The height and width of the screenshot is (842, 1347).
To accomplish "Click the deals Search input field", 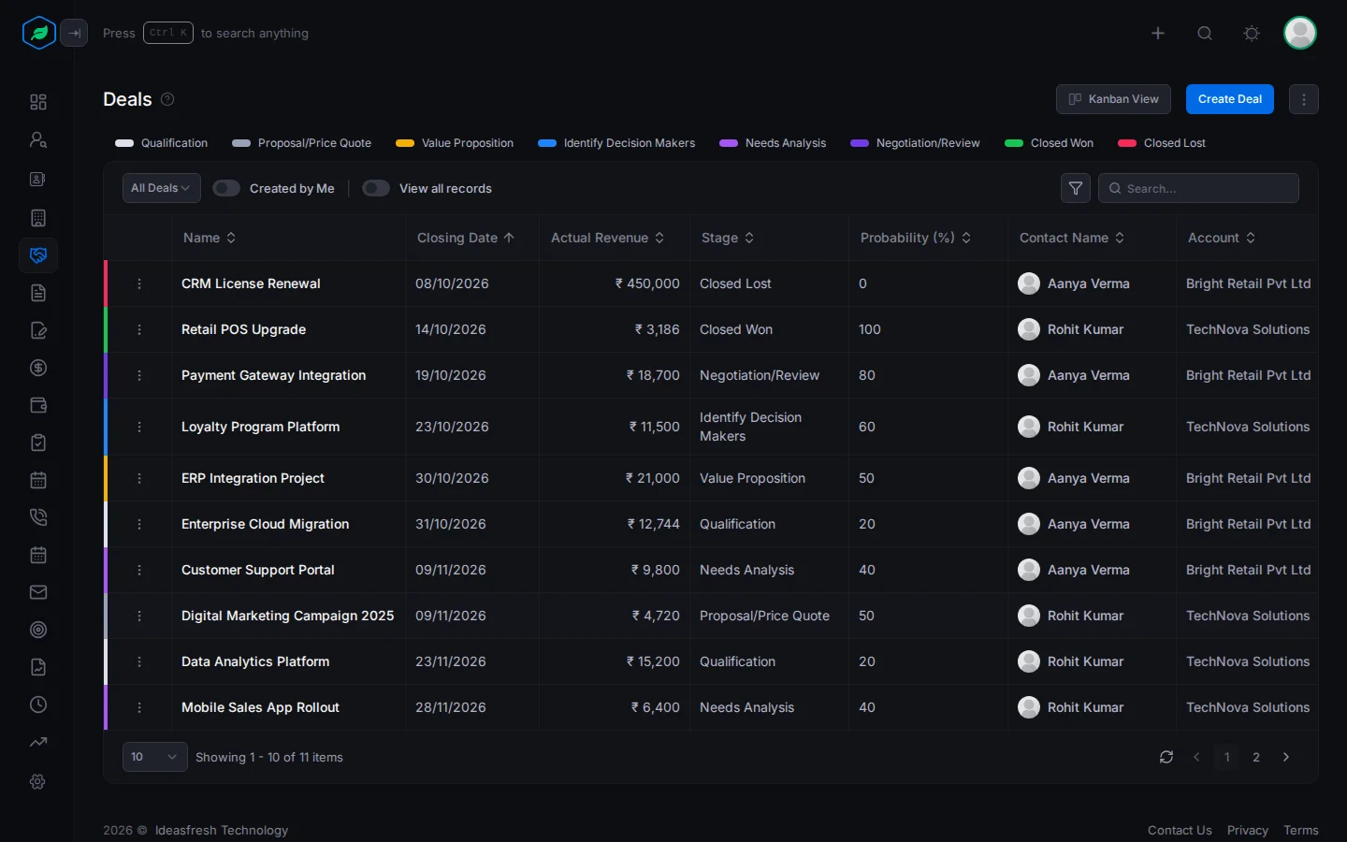I will tap(1198, 188).
